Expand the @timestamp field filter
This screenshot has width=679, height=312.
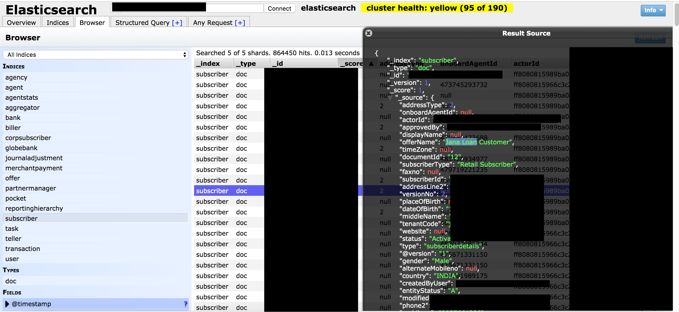(x=7, y=304)
